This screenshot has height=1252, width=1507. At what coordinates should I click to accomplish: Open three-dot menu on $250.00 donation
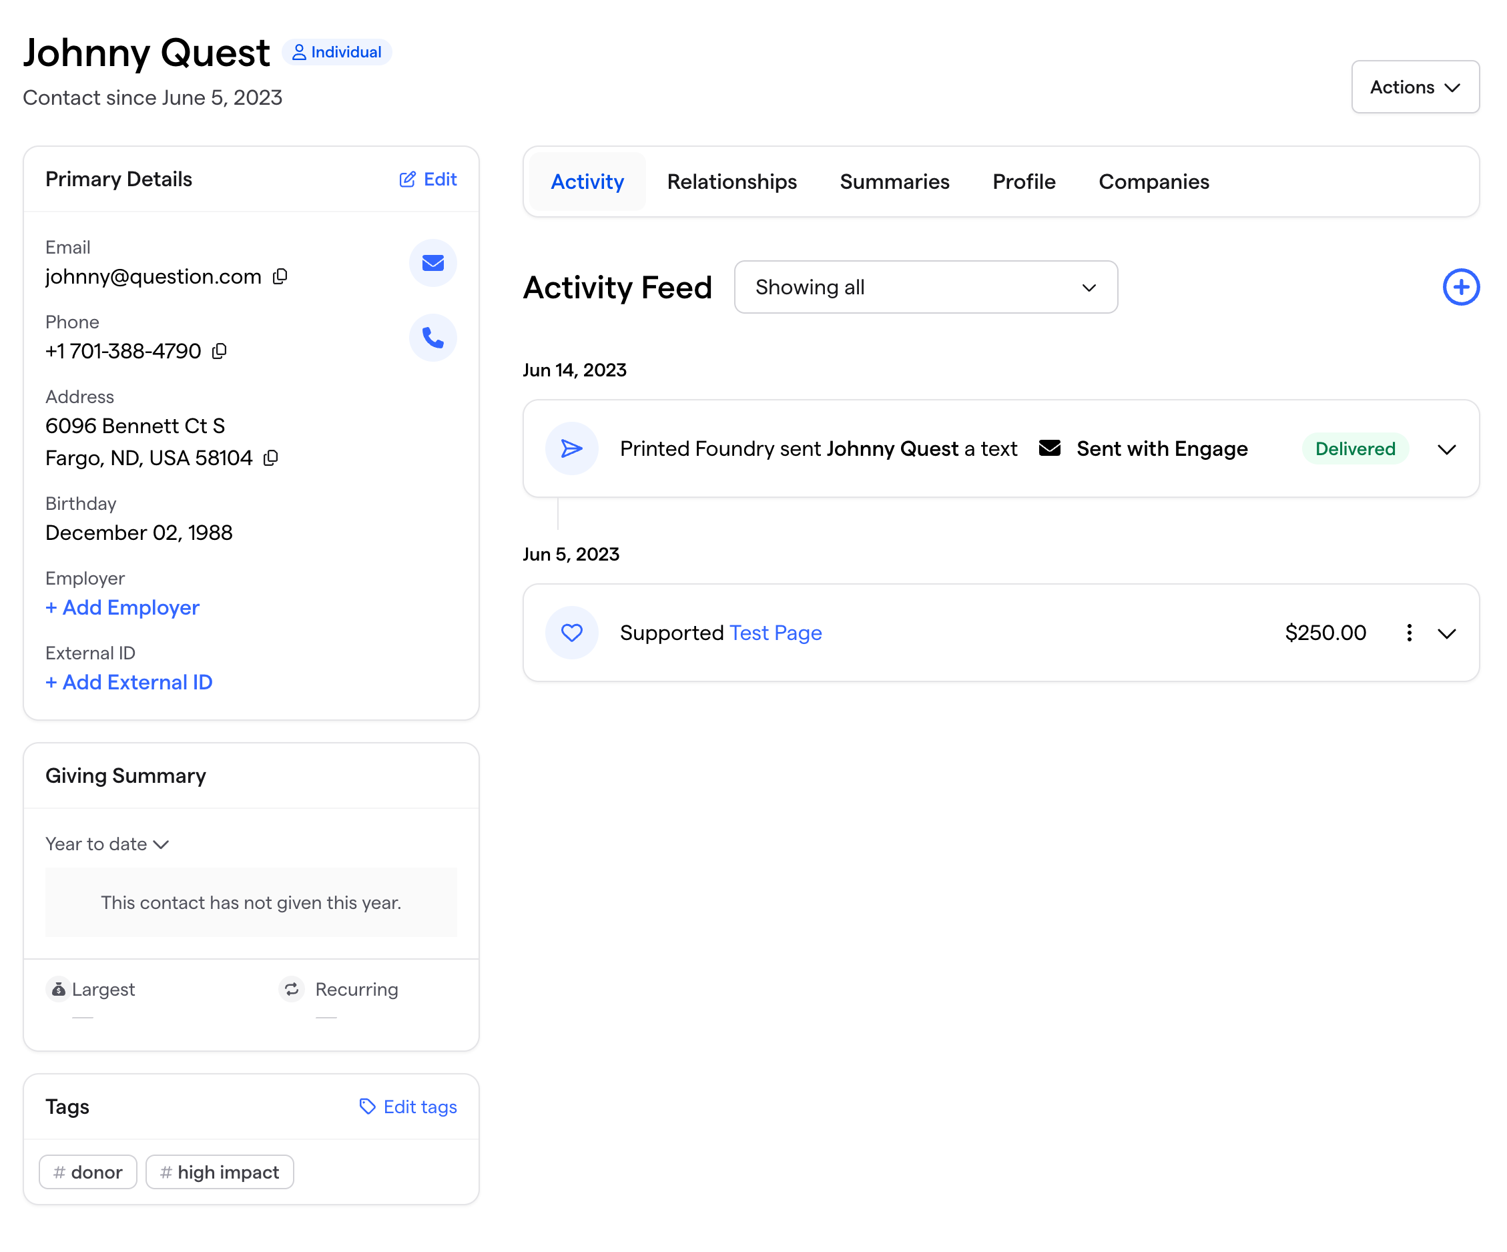click(1409, 633)
